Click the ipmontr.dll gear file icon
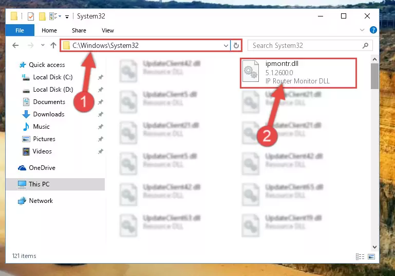Screen dimensions: 395x276 [x=250, y=71]
